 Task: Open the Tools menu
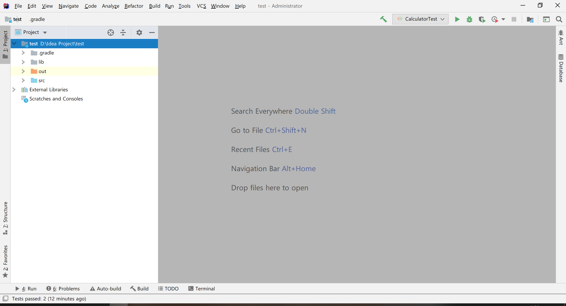185,6
